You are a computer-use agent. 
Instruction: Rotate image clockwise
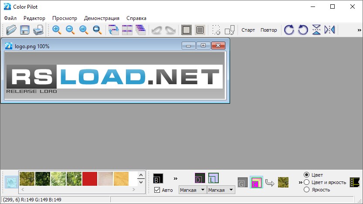[x=289, y=30]
